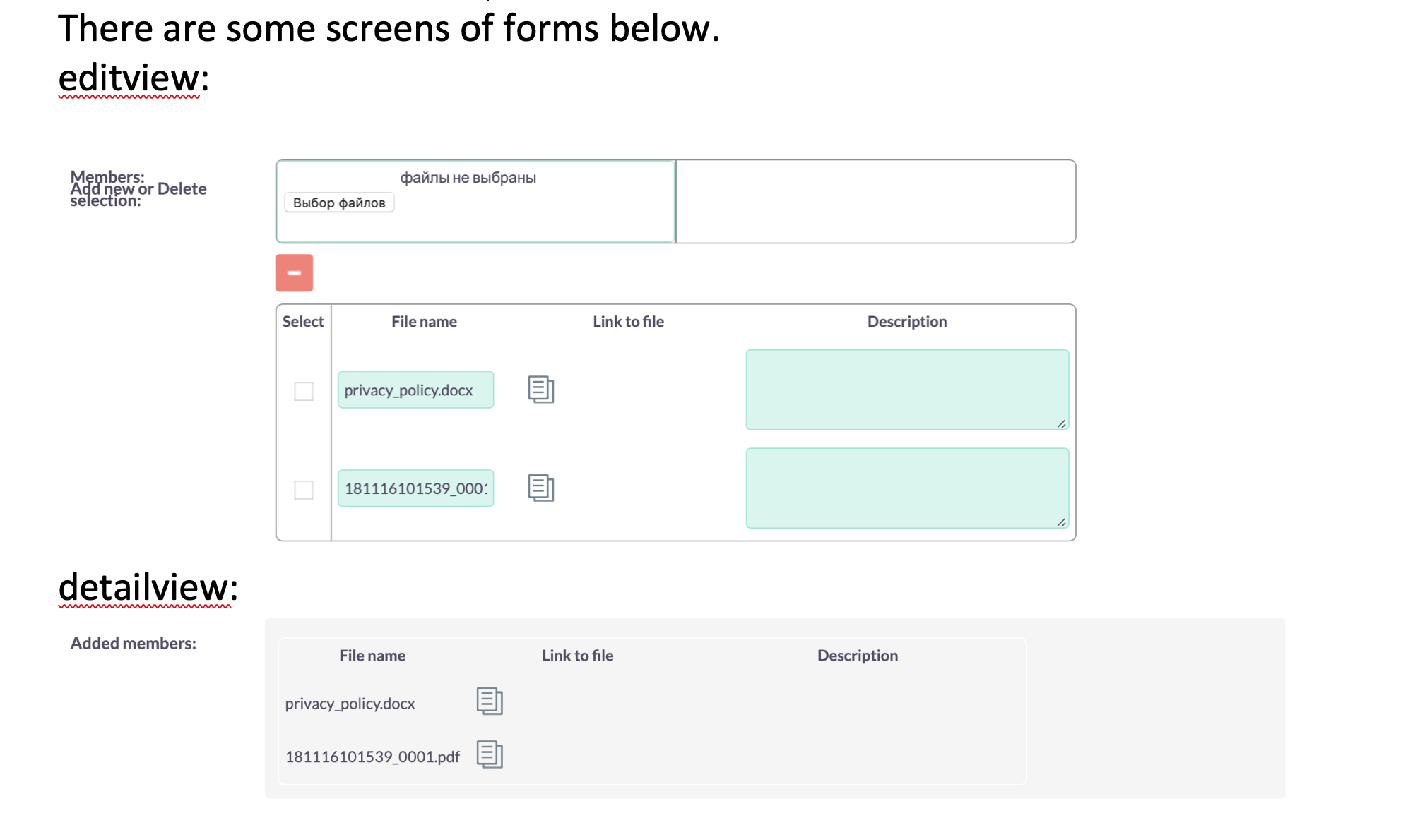Open link icon for 181116101539 row in editview

(x=540, y=488)
